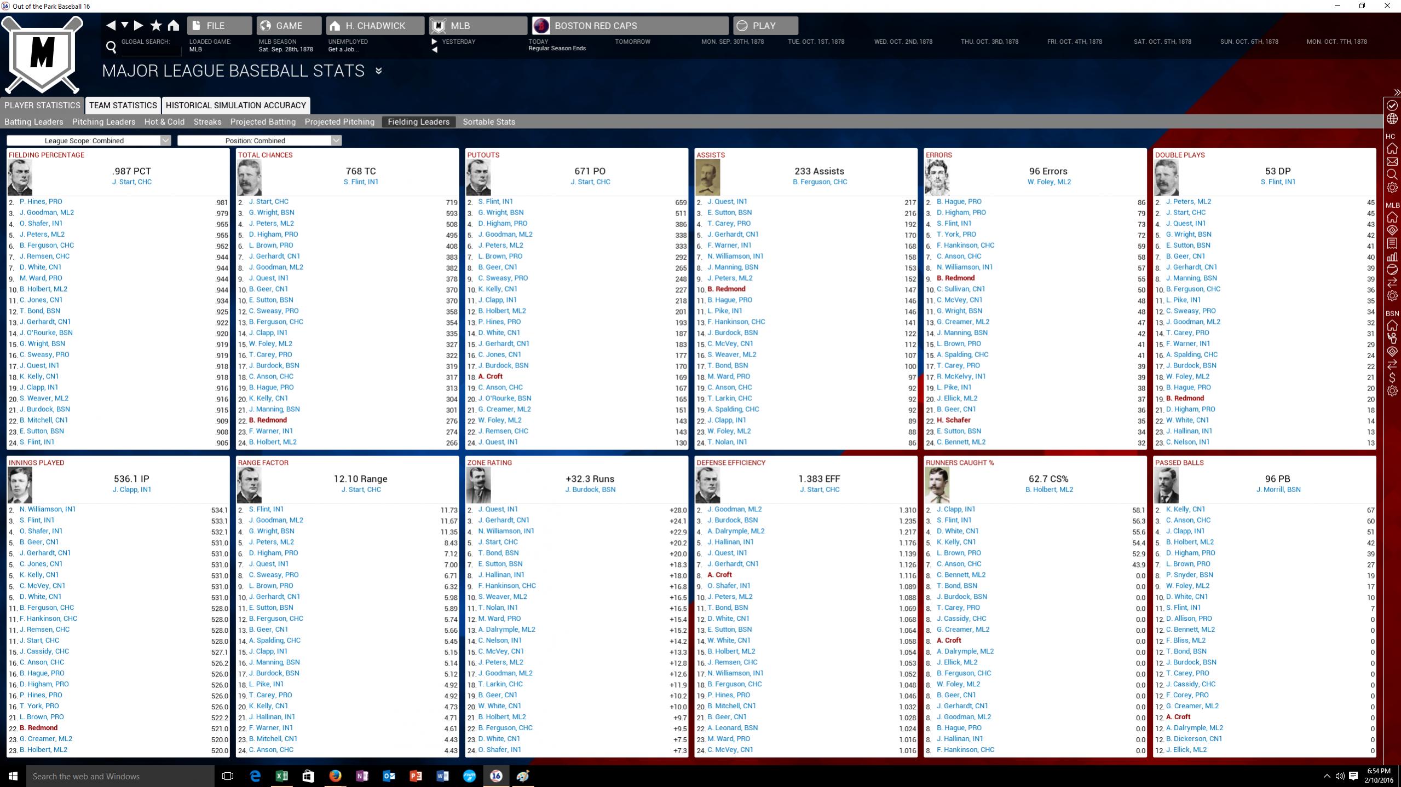Image resolution: width=1401 pixels, height=787 pixels.
Task: Open Excel from the Windows taskbar
Action: point(281,776)
